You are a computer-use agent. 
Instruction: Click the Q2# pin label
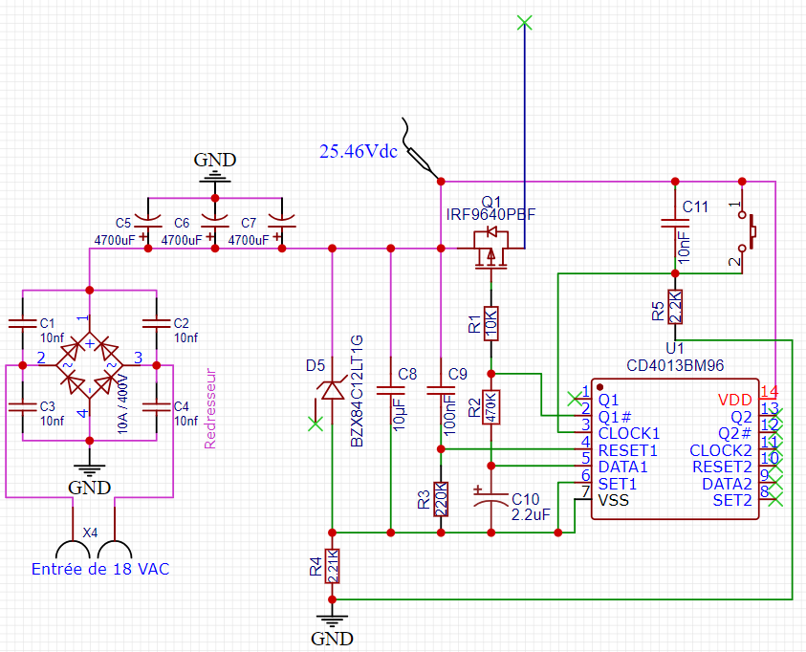[x=735, y=434]
